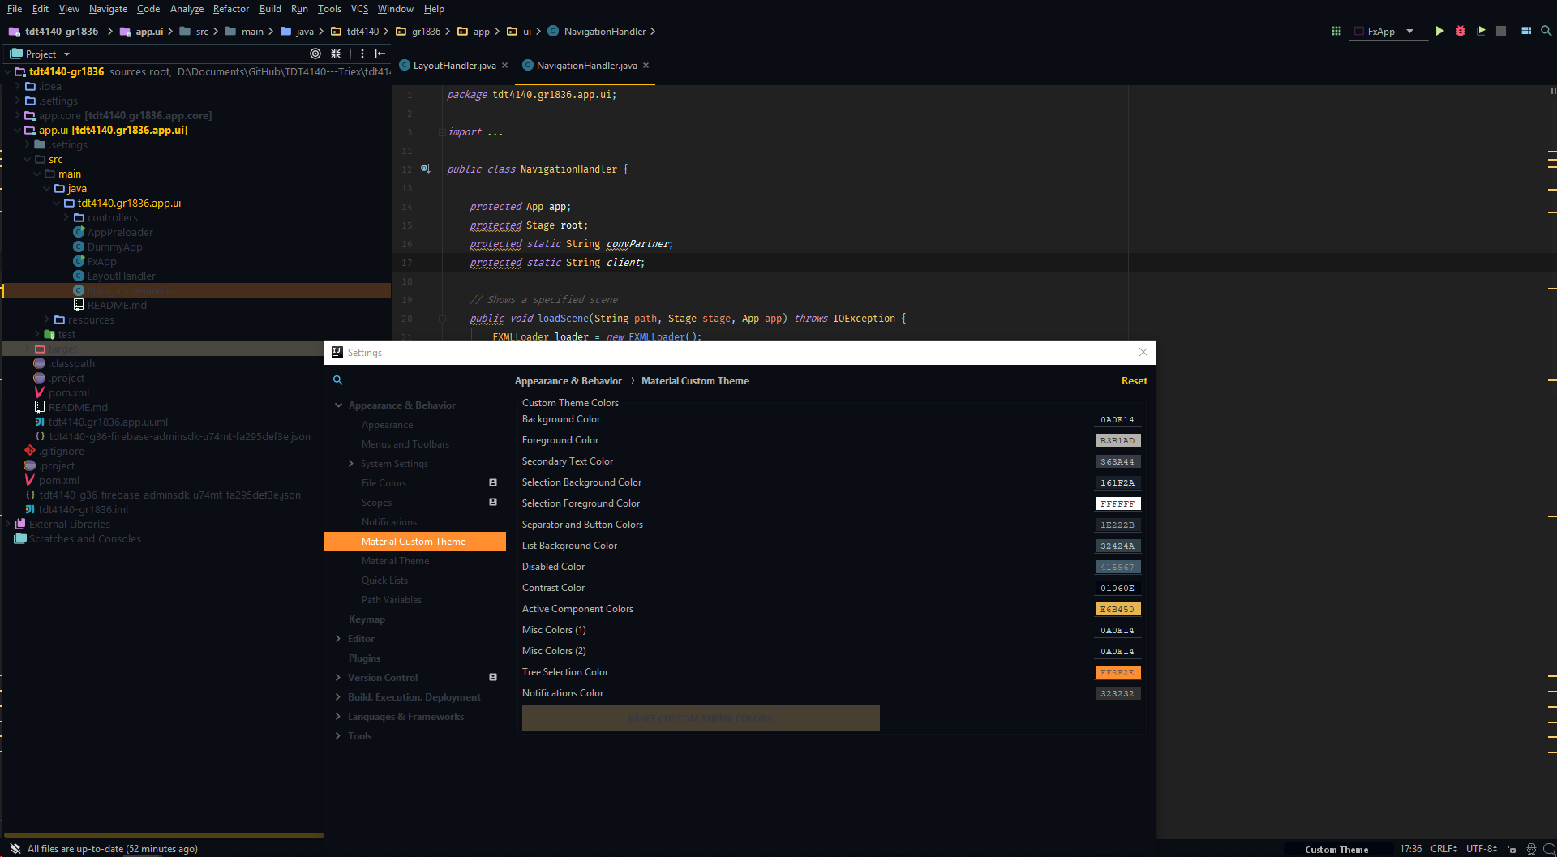Open Background Color swatch 0A0E14
The height and width of the screenshot is (857, 1557).
[x=1117, y=419]
